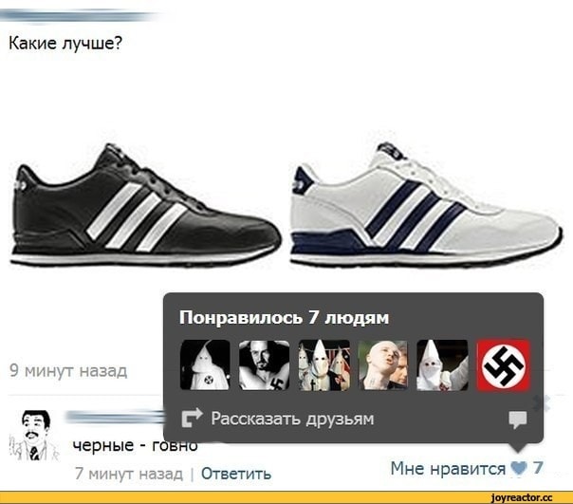Open the red square avatar in likes popup
The image size is (573, 504).
pos(504,365)
